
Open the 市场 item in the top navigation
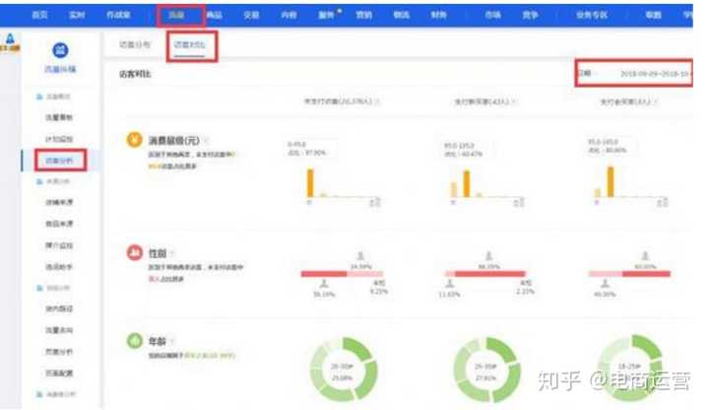(493, 15)
